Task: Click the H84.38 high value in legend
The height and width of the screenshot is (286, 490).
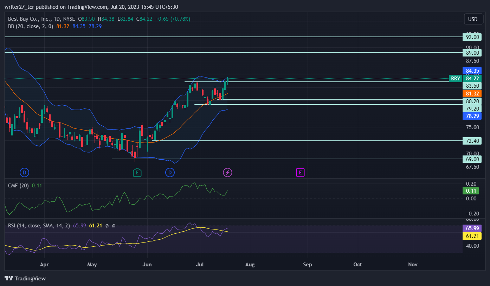Action: tap(107, 19)
